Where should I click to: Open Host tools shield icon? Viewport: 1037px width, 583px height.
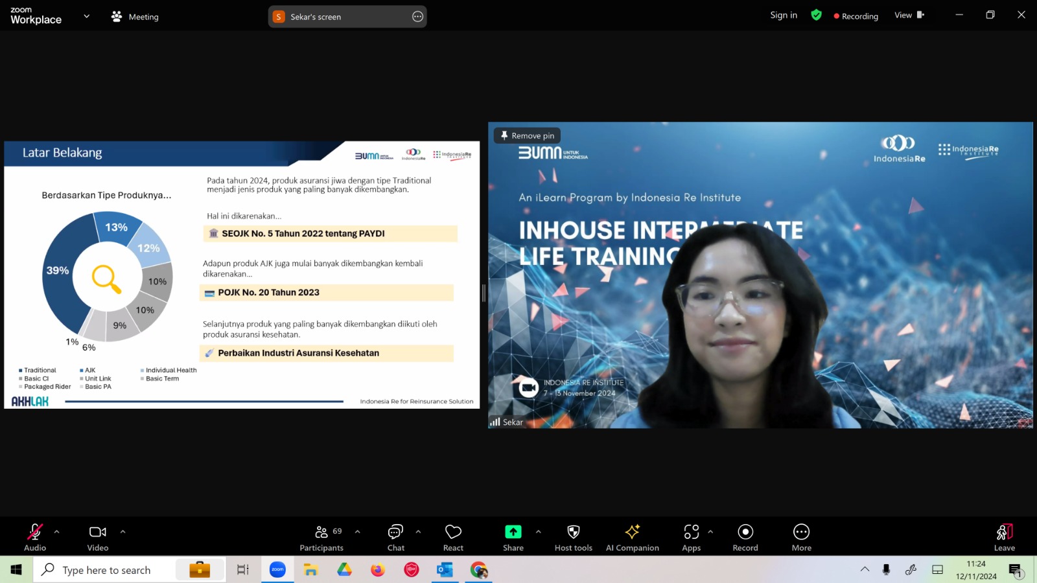coord(573,538)
